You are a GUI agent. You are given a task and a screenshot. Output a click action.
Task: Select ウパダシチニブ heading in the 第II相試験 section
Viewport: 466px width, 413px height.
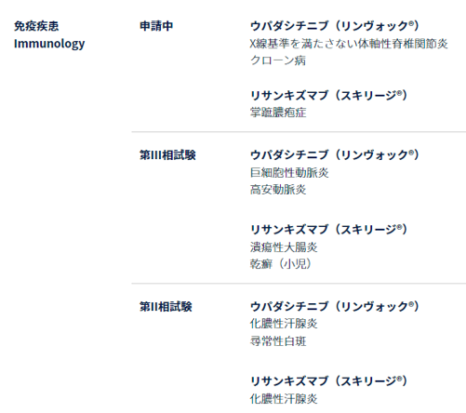click(x=334, y=307)
